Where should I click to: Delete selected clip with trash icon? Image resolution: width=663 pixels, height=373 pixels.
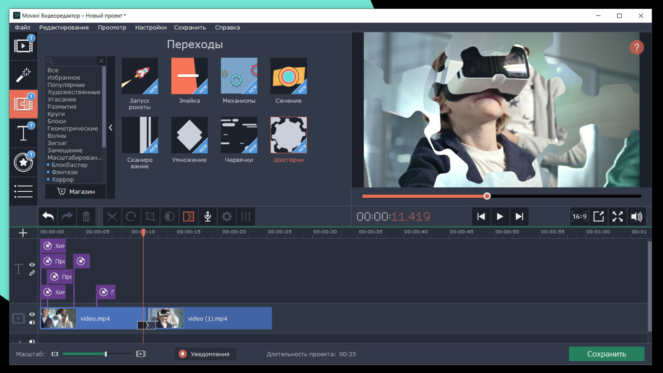(86, 217)
